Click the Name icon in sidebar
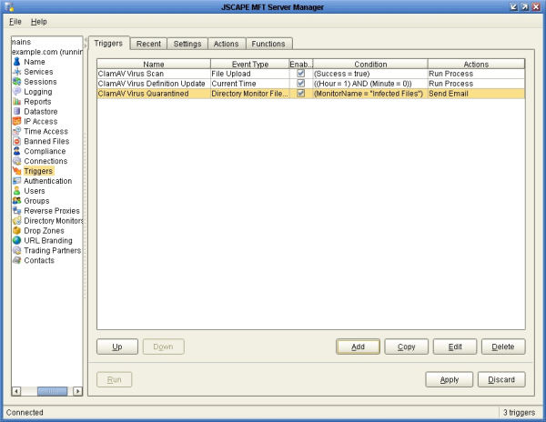The height and width of the screenshot is (422, 546). [x=16, y=62]
